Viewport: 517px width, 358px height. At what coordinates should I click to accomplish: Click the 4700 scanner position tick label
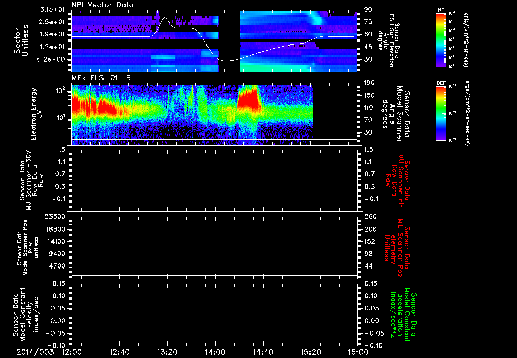(58, 266)
